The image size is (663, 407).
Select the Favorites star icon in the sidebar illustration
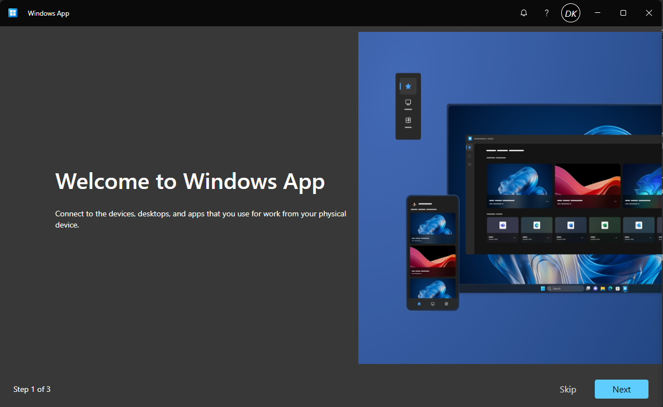(408, 86)
